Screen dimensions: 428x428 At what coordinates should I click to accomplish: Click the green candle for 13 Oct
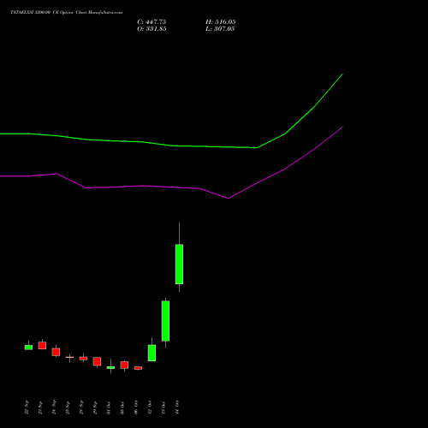(165, 321)
